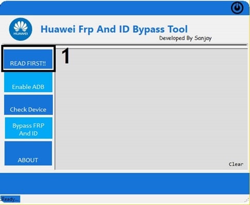Start Bypass FRP And ID
The image size is (250, 205).
(x=28, y=128)
